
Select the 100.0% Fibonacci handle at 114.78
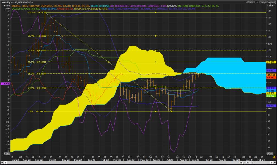coord(45,13)
